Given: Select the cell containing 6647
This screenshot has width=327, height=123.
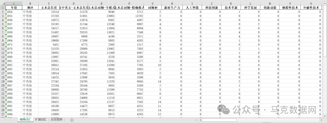Looking at the screenshot, I should (129, 94).
